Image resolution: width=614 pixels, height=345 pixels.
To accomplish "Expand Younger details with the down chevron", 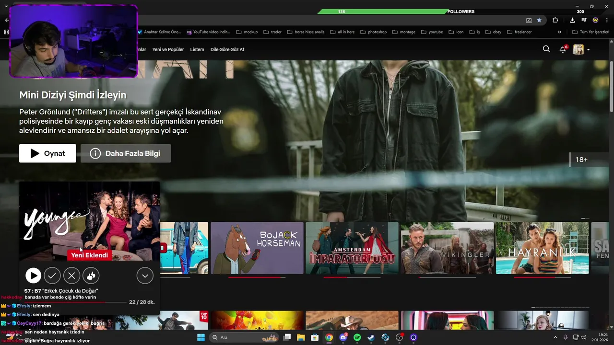I will tap(145, 276).
